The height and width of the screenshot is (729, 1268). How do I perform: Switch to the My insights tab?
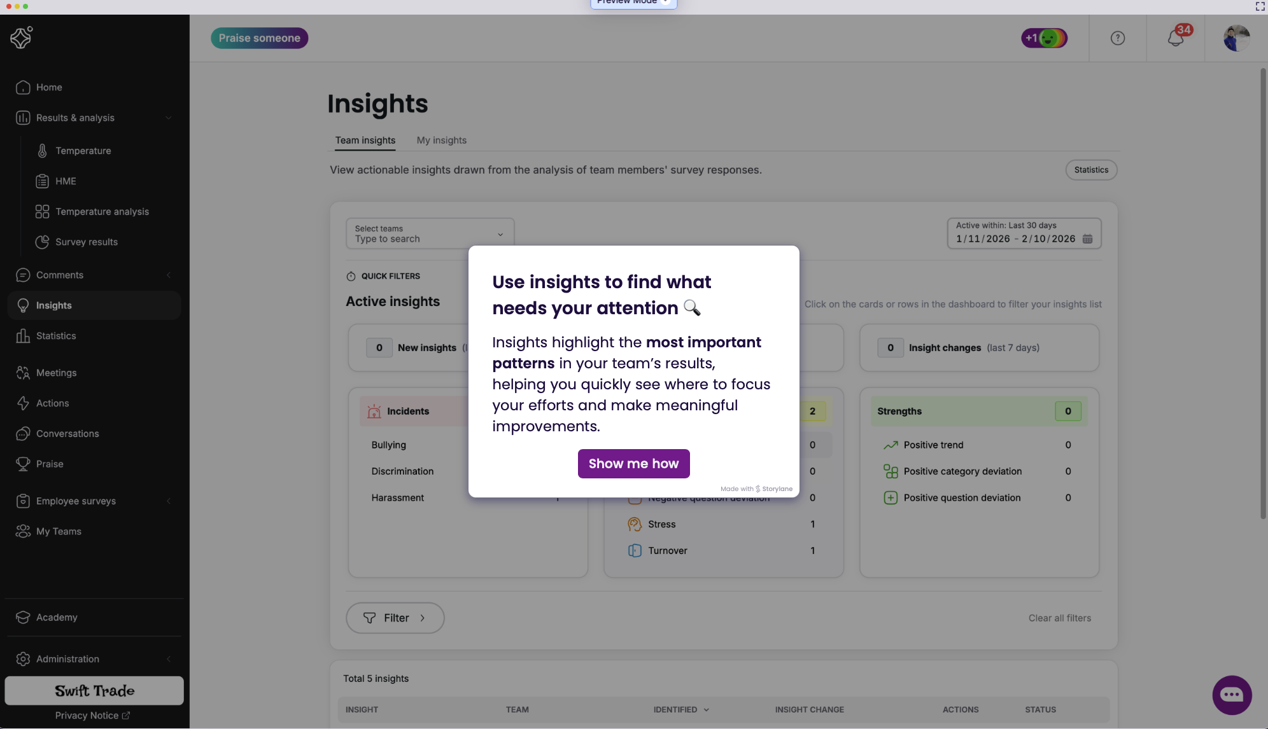point(441,141)
